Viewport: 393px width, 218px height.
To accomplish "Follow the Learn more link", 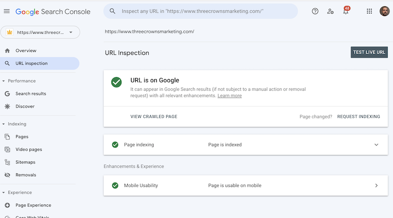I will click(x=229, y=96).
